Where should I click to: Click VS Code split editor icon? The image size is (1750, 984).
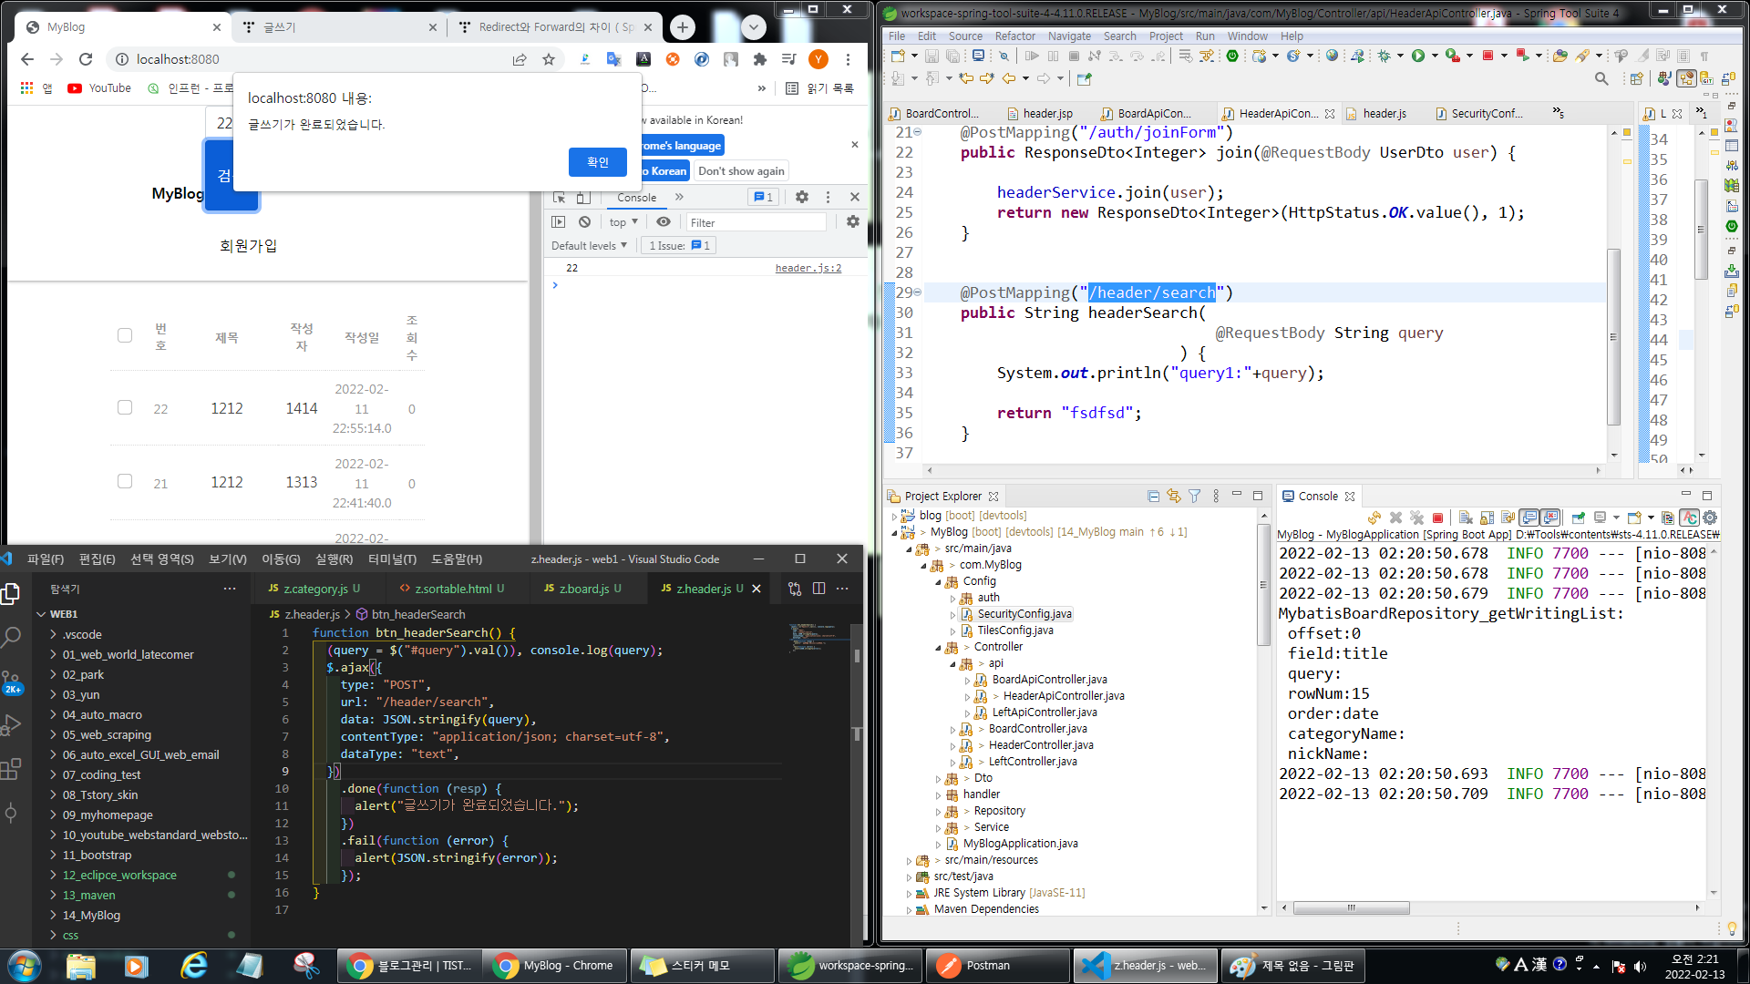(818, 589)
